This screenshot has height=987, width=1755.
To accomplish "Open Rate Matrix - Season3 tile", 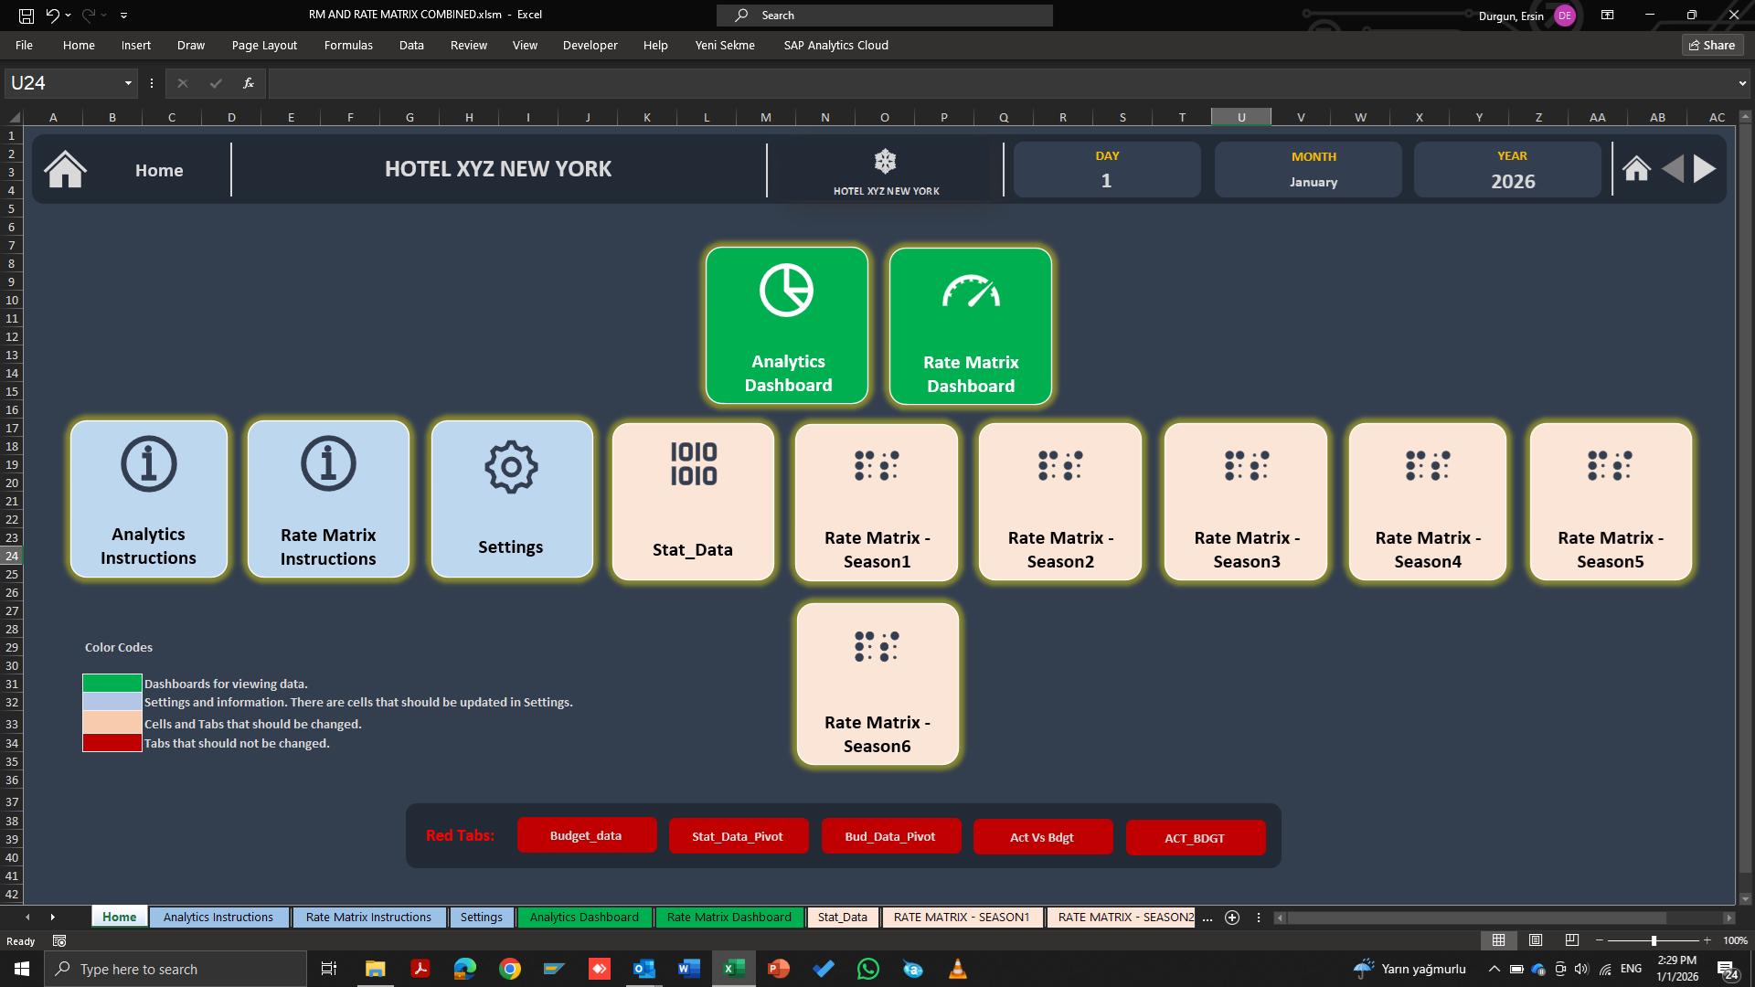I will (1246, 502).
